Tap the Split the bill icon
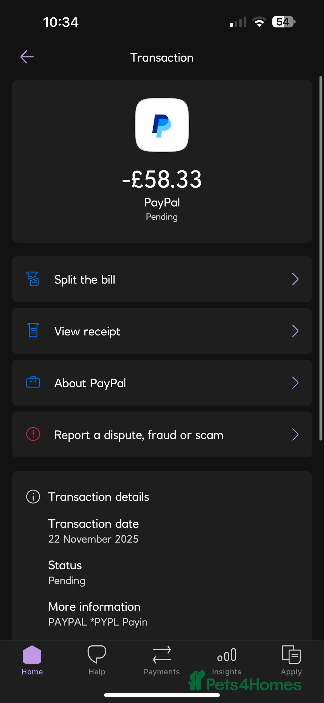The image size is (324, 703). click(x=33, y=279)
